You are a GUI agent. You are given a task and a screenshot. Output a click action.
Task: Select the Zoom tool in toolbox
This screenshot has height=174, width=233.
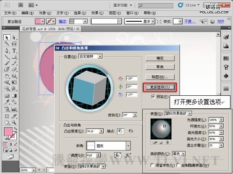point(14,122)
